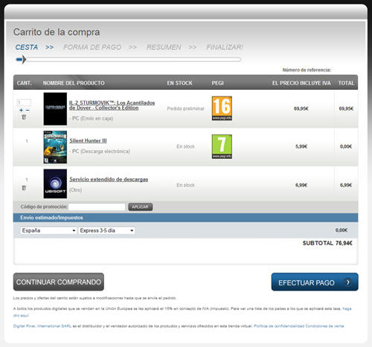Select the CESTA checkout step

[27, 47]
